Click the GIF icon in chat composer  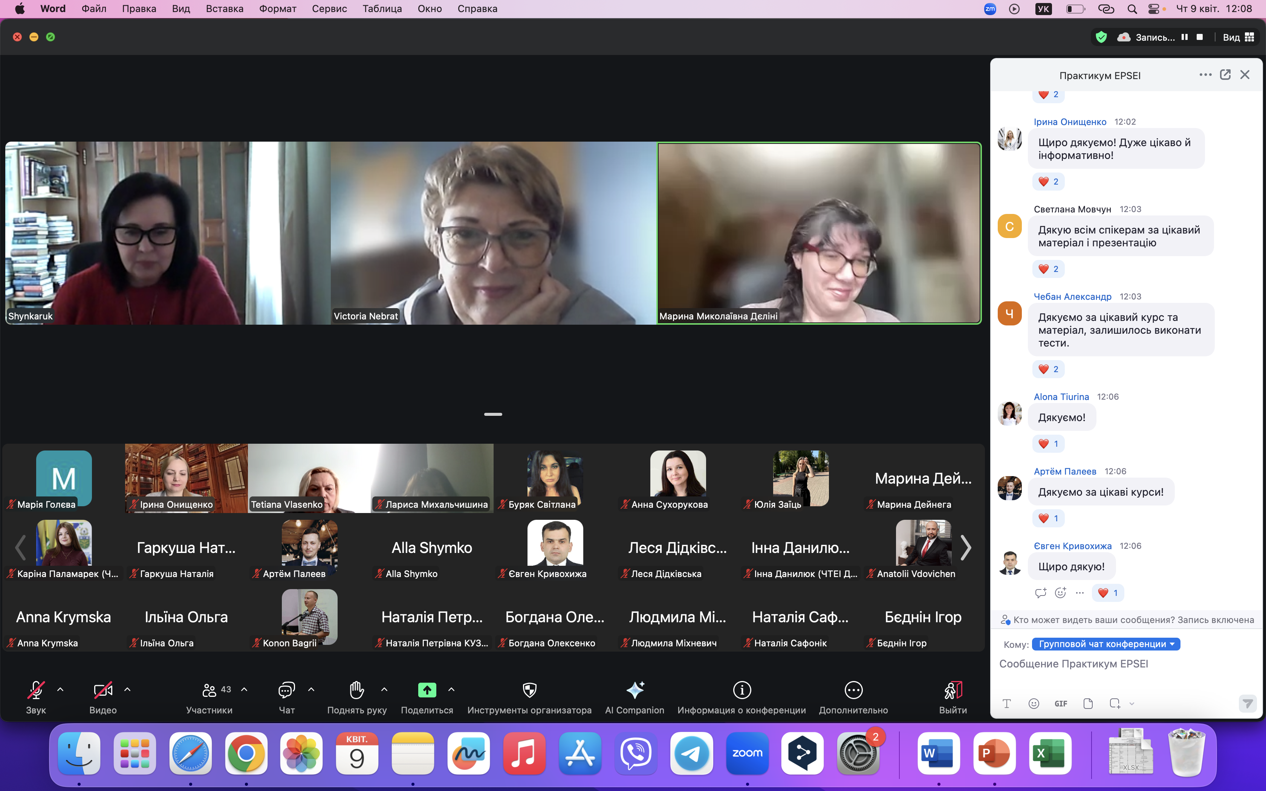pyautogui.click(x=1061, y=704)
